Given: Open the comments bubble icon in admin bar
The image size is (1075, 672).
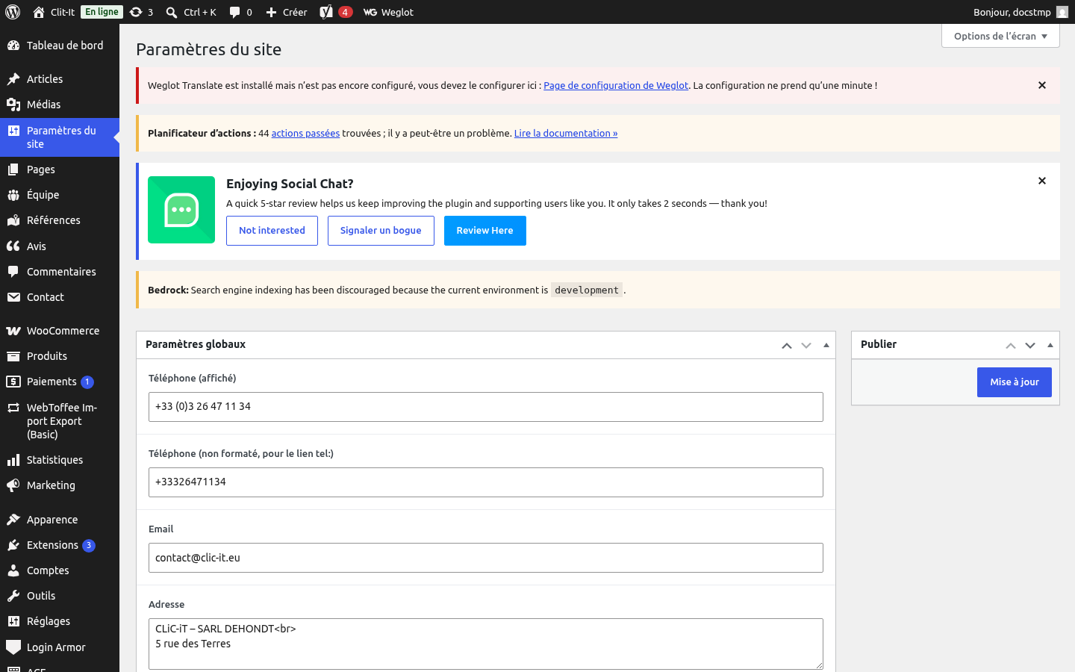Looking at the screenshot, I should 234,12.
